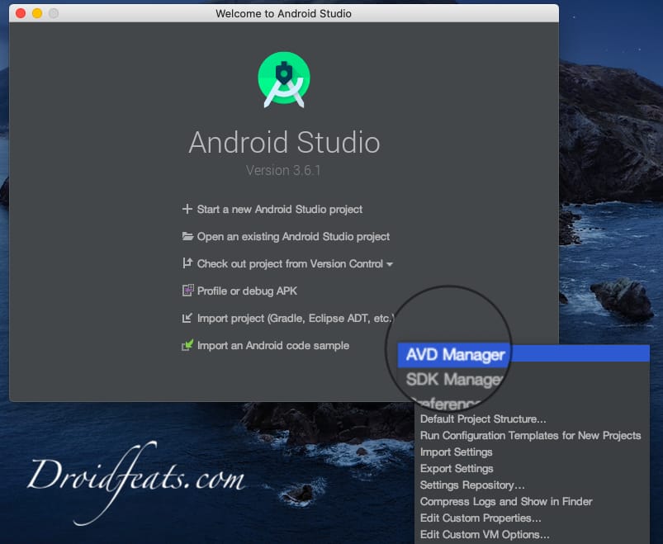Open Run Configuration Templates for New Projects
The width and height of the screenshot is (663, 544).
point(528,435)
